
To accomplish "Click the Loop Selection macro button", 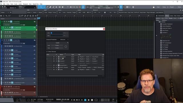I will click(160, 12).
